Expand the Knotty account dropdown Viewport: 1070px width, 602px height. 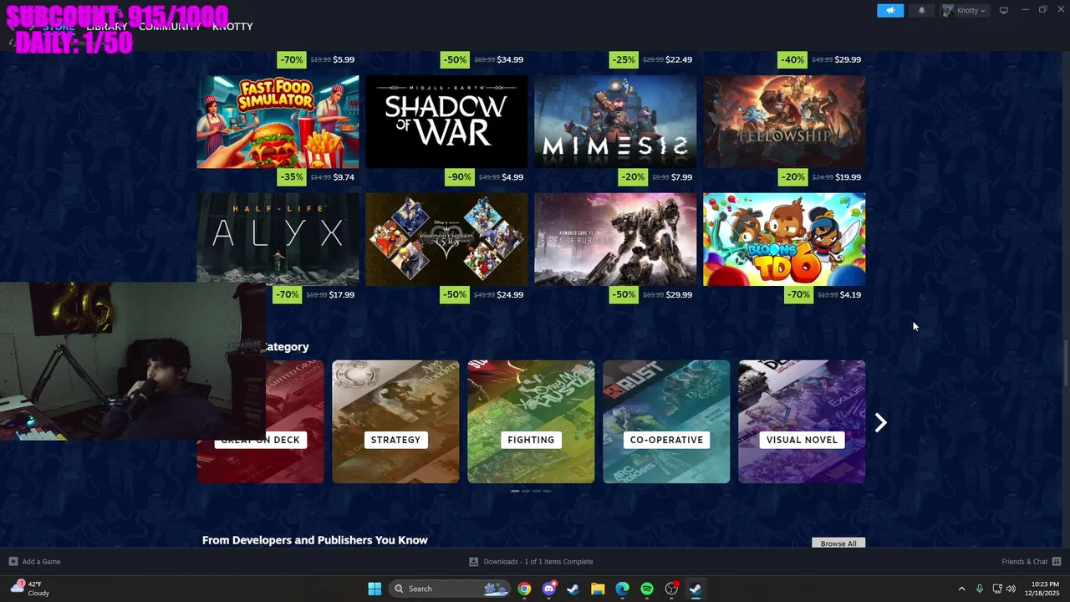[x=965, y=10]
